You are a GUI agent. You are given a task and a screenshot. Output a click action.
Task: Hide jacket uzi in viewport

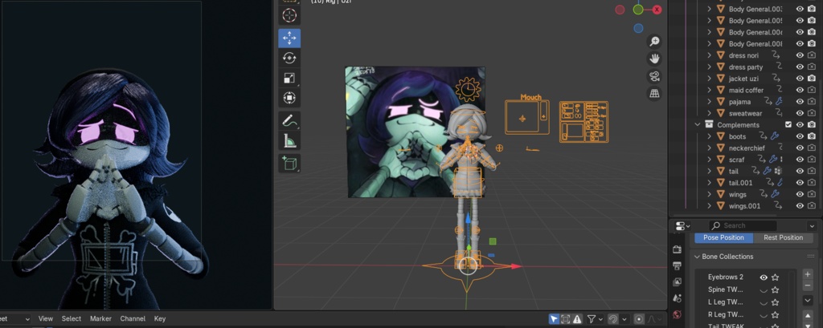tap(800, 79)
